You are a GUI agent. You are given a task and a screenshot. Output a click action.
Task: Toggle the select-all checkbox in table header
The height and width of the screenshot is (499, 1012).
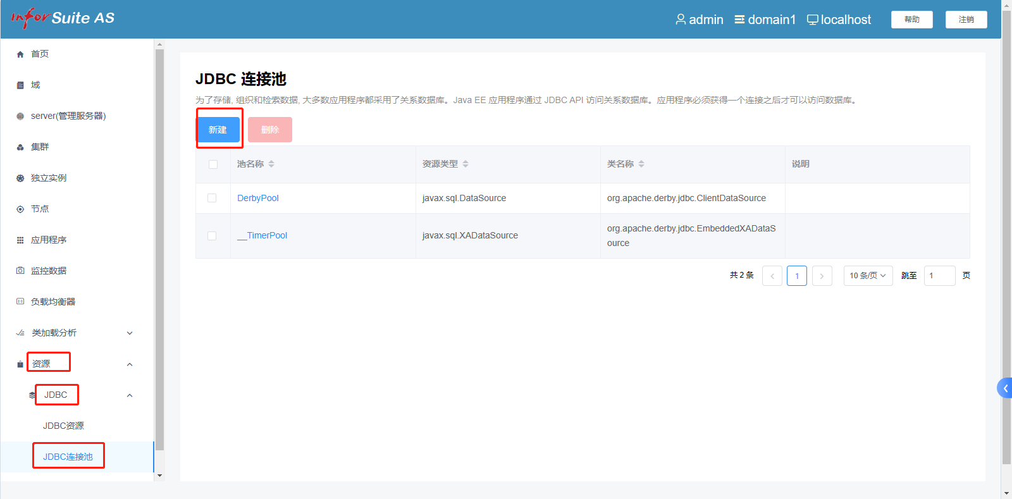coord(213,164)
